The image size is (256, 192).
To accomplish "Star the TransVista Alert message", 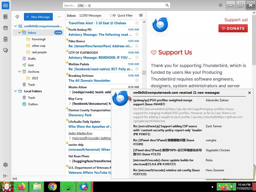I will click(x=137, y=23).
